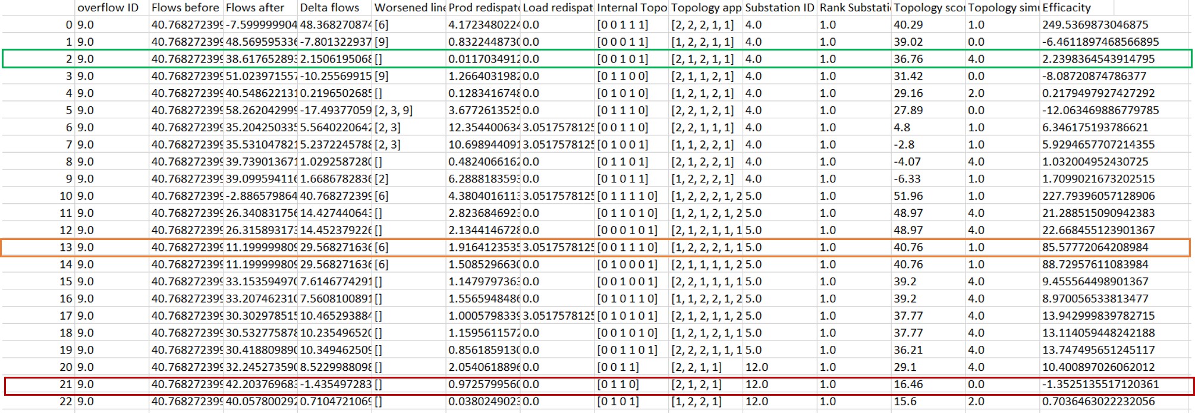Click efficacity value 21.288515090942383
Image resolution: width=1195 pixels, height=413 pixels.
click(x=1098, y=213)
